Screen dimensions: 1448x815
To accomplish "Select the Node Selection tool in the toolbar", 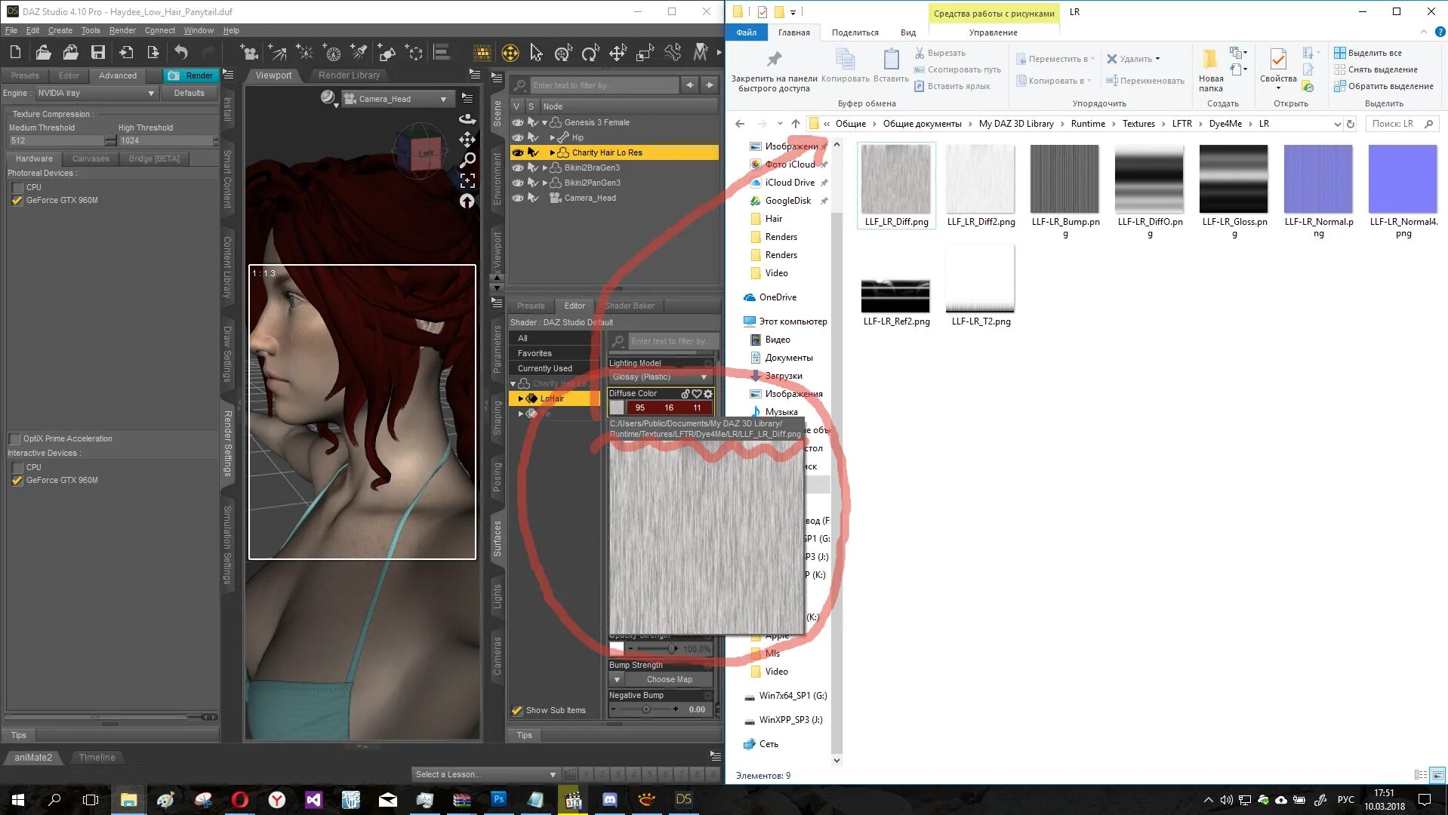I will pyautogui.click(x=535, y=54).
